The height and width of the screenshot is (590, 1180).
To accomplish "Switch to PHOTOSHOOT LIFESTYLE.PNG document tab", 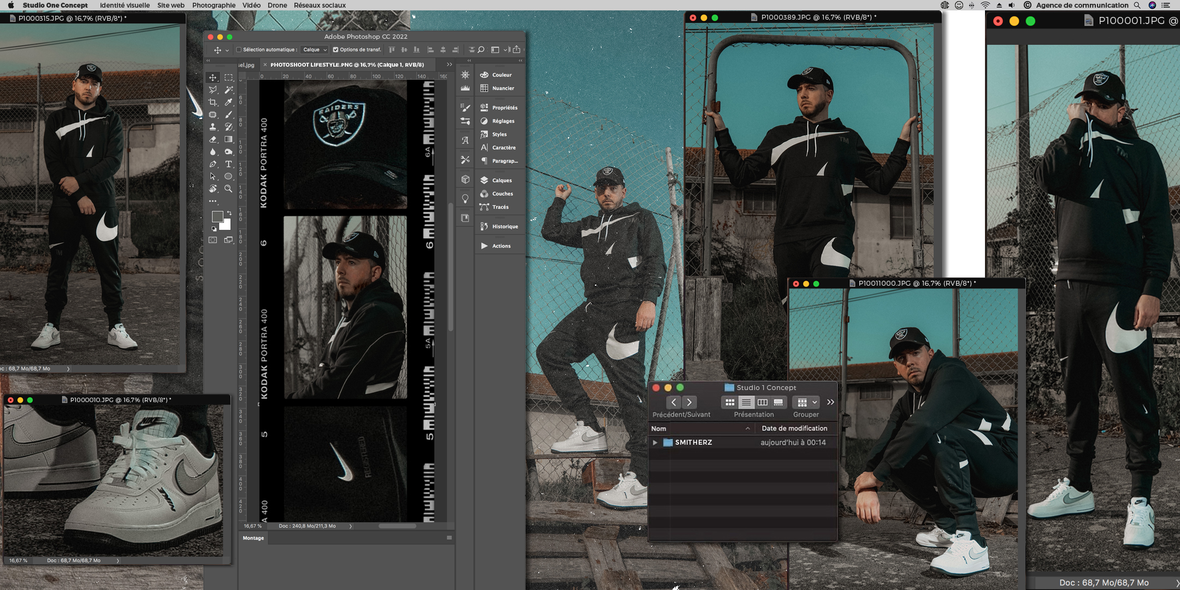I will pos(347,64).
